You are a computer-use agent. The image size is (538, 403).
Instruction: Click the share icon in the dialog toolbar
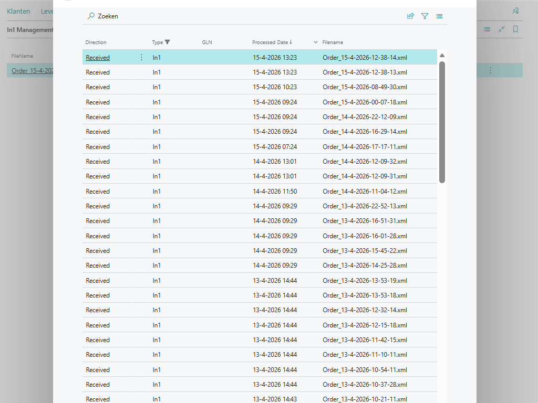point(410,16)
